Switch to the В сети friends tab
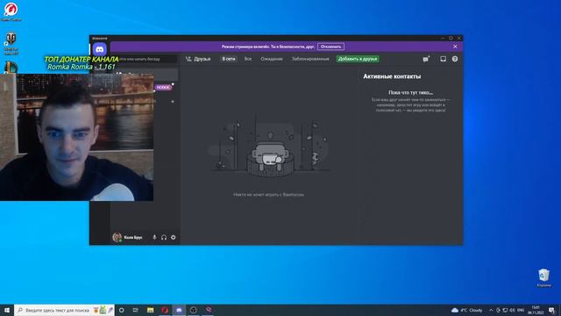Image resolution: width=561 pixels, height=316 pixels. pyautogui.click(x=229, y=59)
